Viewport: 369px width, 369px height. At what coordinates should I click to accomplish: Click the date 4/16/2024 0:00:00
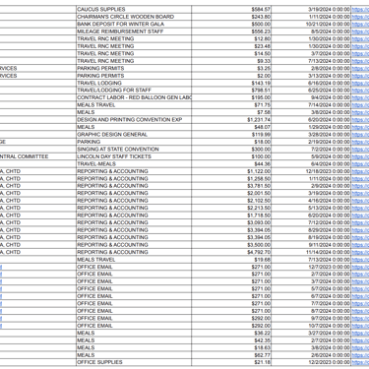[x=330, y=201]
